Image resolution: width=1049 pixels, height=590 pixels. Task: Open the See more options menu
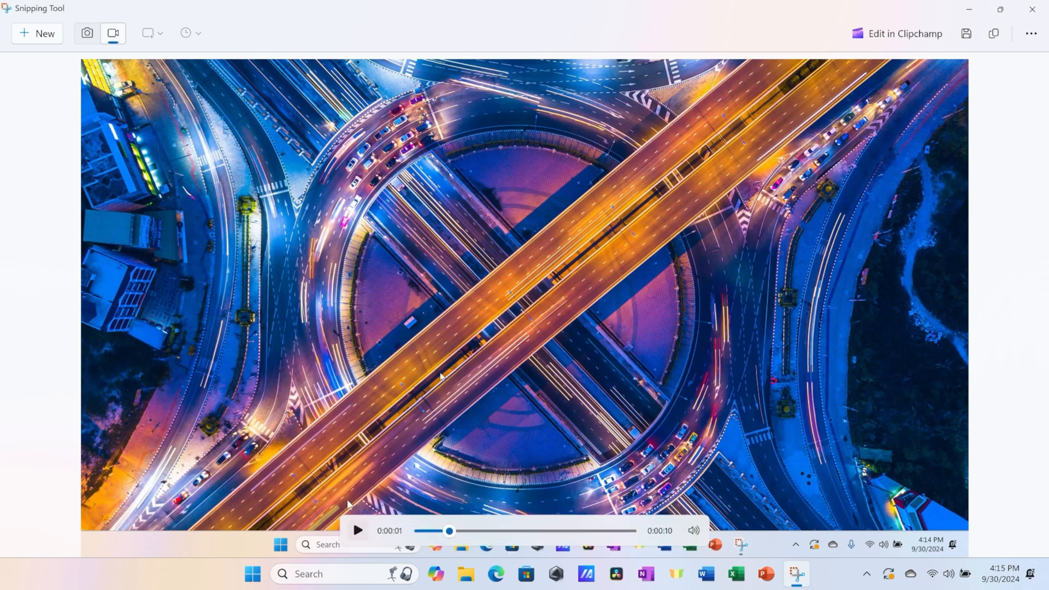1032,33
